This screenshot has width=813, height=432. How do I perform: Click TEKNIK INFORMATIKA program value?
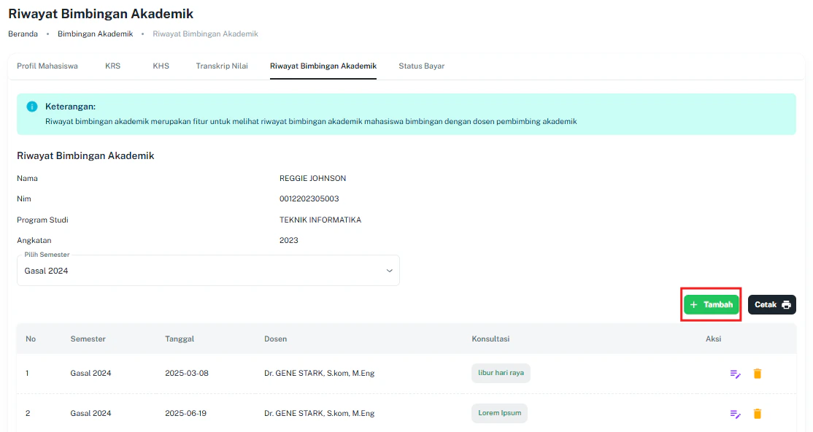320,220
